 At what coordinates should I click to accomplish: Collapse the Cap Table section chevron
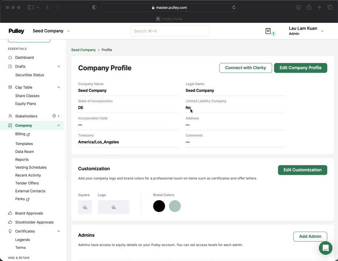click(x=59, y=87)
